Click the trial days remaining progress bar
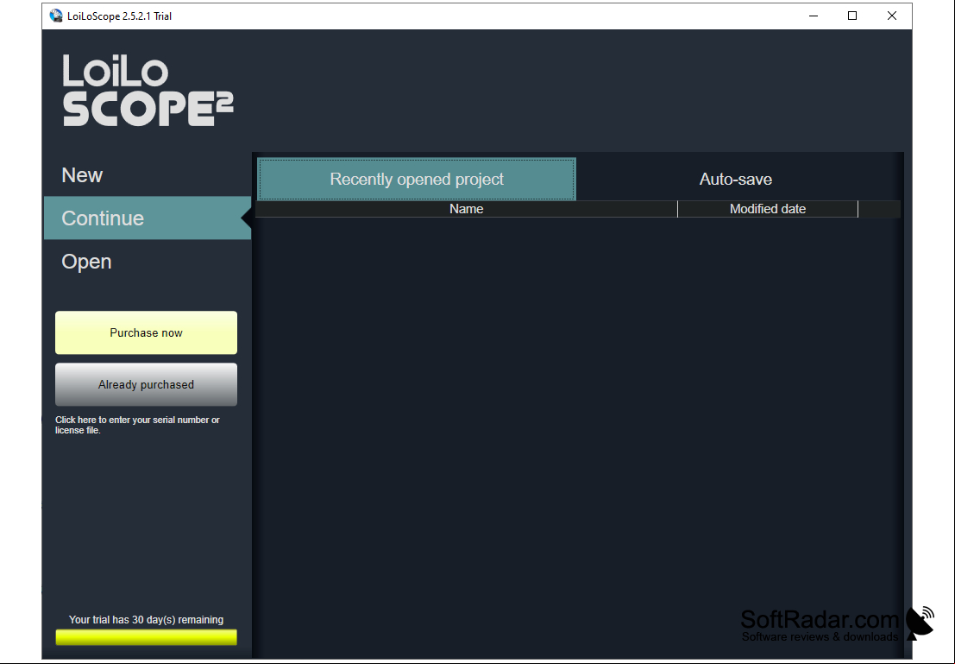955x664 pixels. [146, 637]
